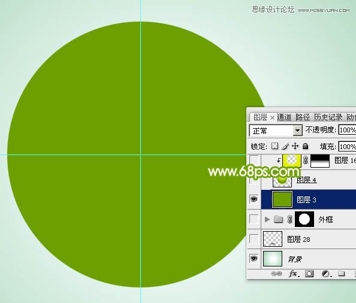Show 图层 28 via its visibility box
The width and height of the screenshot is (356, 303).
point(254,239)
